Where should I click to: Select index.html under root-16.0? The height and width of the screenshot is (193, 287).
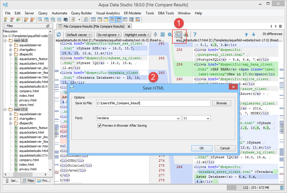tap(26, 96)
